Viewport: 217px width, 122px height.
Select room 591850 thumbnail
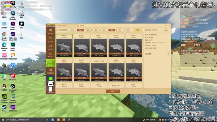point(99,46)
